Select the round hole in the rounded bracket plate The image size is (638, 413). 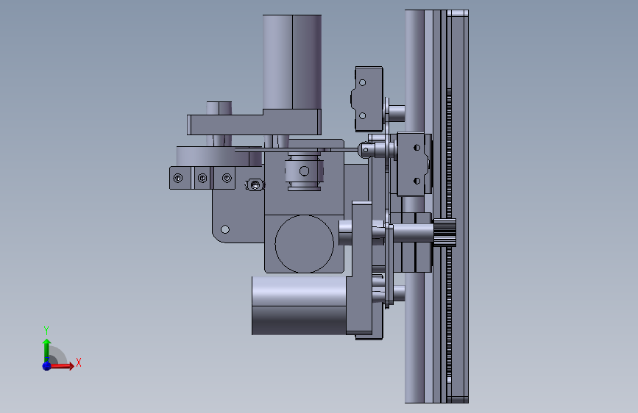point(225,230)
